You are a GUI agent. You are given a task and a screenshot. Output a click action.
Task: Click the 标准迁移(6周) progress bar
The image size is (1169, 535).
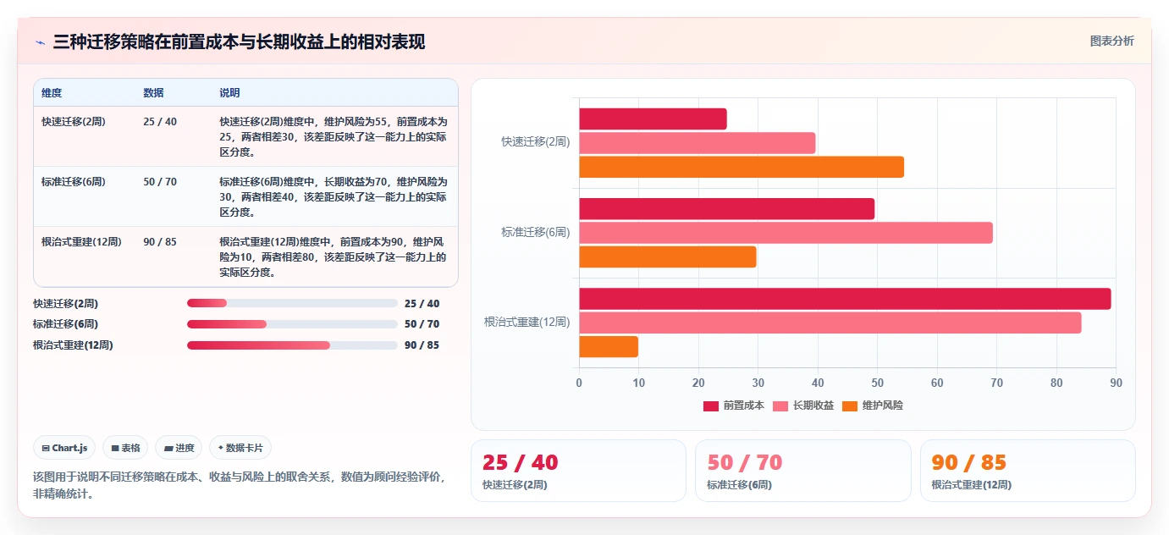(292, 323)
